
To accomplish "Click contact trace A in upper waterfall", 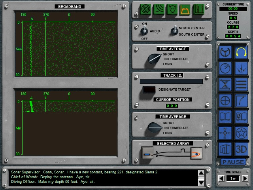I will pyautogui.click(x=31, y=48).
